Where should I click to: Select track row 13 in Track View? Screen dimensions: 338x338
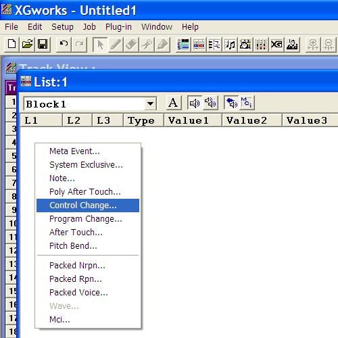[11, 264]
